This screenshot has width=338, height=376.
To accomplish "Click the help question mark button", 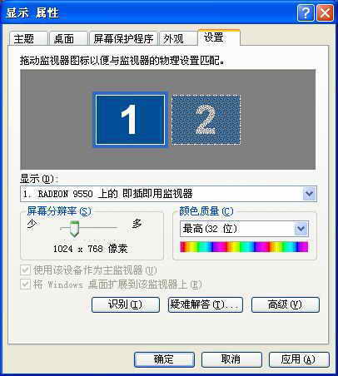I will [306, 13].
